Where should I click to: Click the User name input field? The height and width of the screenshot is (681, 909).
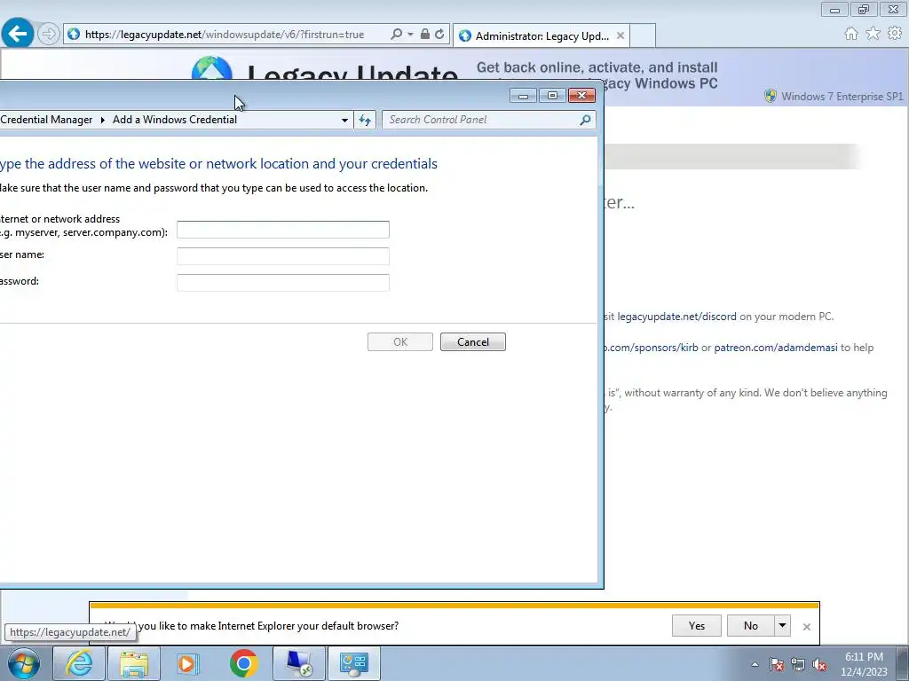tap(283, 256)
